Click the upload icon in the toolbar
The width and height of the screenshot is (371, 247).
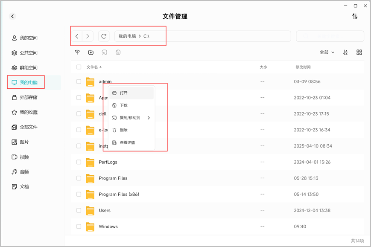coord(77,52)
